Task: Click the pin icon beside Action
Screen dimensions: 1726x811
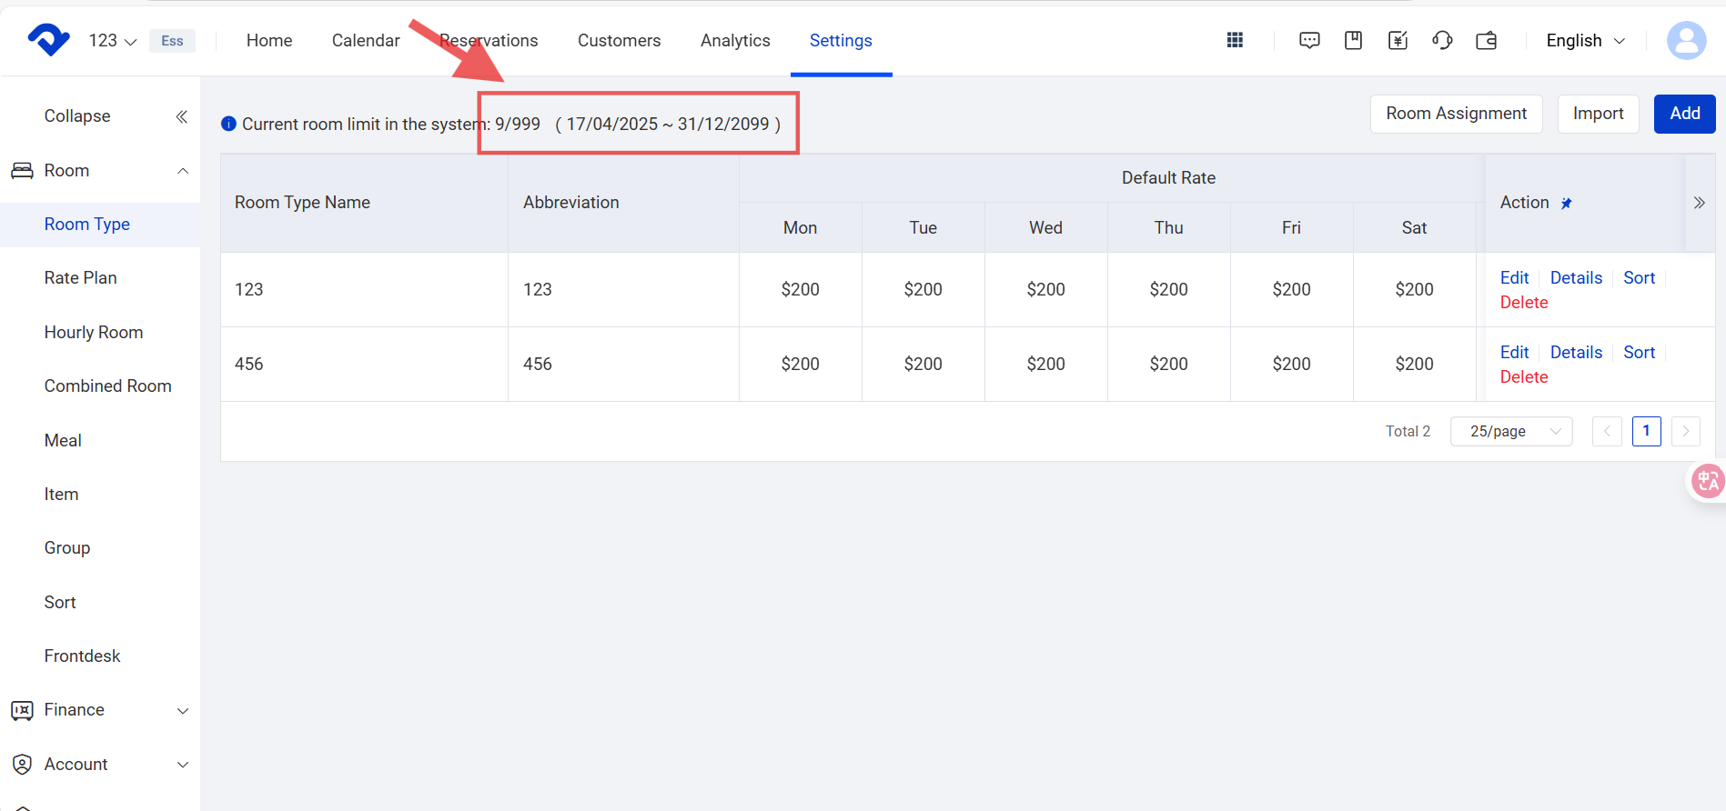Action: tap(1566, 204)
